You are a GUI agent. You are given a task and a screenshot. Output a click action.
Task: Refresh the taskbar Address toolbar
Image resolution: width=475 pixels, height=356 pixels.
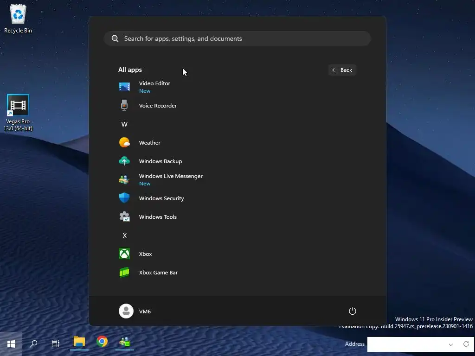point(466,344)
